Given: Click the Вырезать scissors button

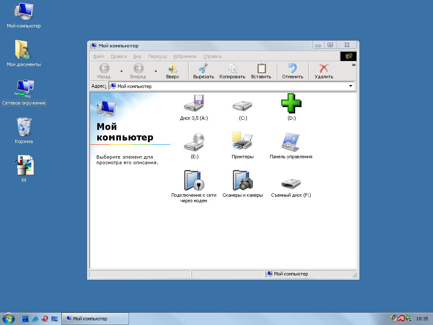Looking at the screenshot, I should pos(203,71).
